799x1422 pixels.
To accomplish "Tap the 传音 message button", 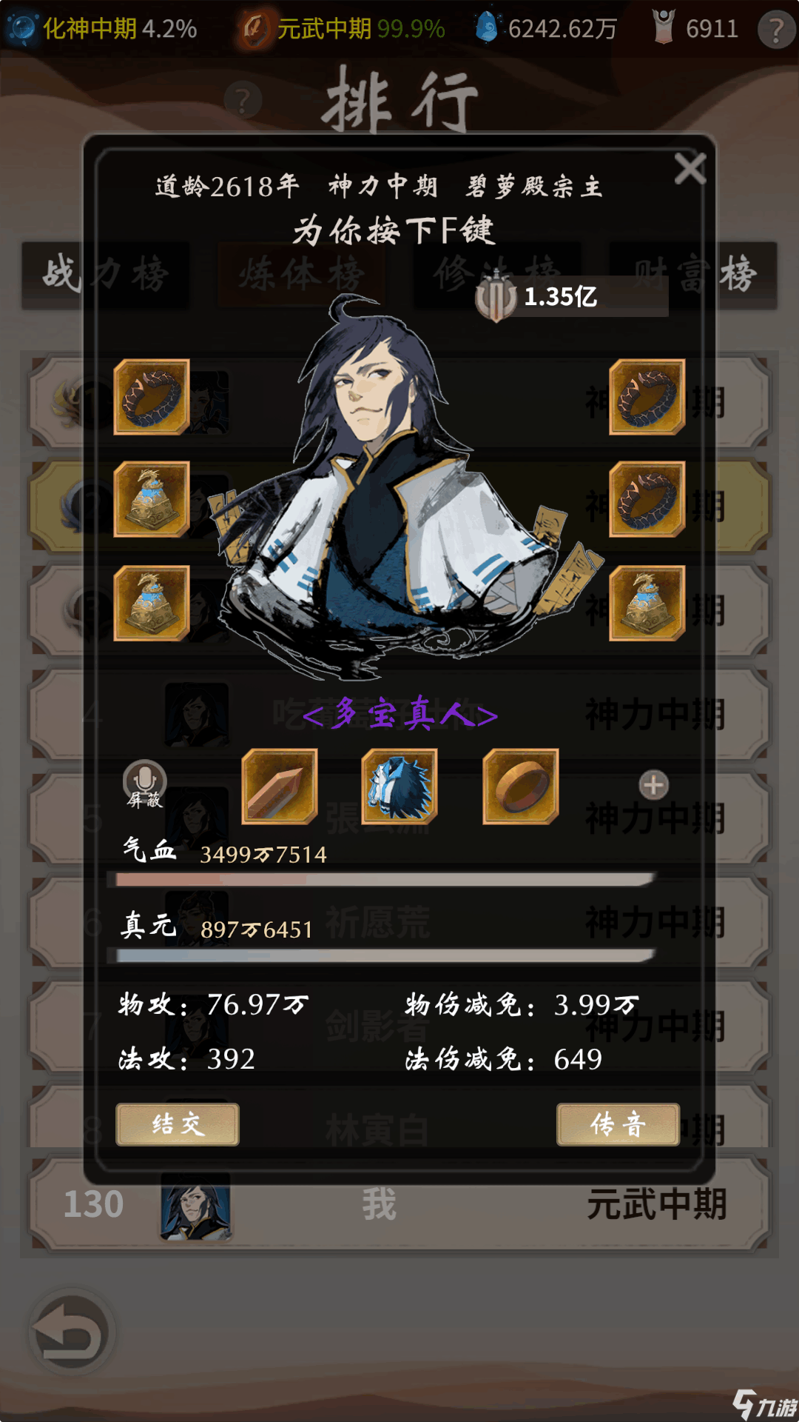I will click(x=618, y=1124).
